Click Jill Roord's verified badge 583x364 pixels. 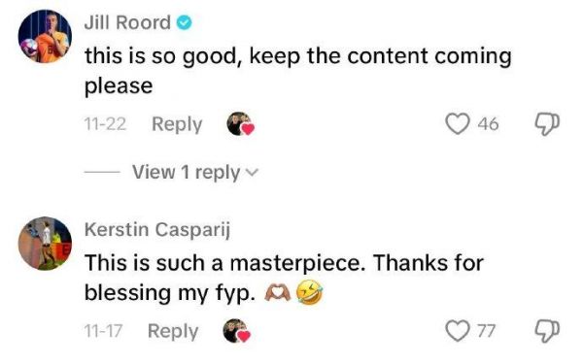pos(184,23)
